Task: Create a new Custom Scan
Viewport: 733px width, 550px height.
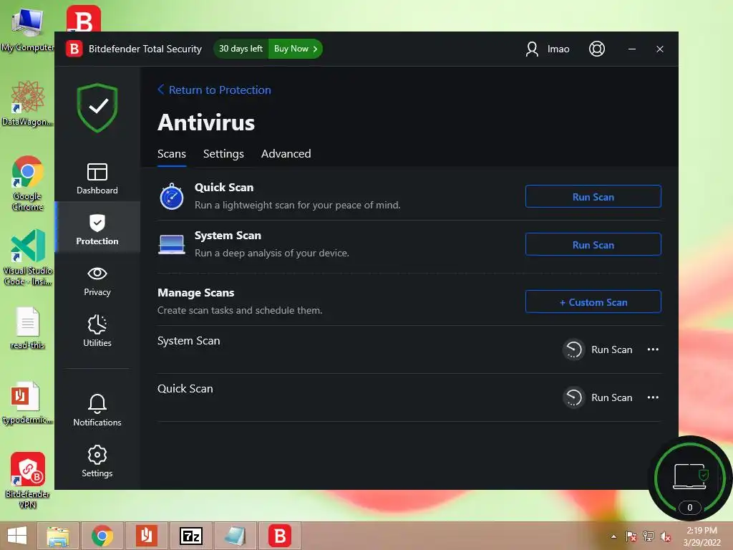Action: click(593, 302)
